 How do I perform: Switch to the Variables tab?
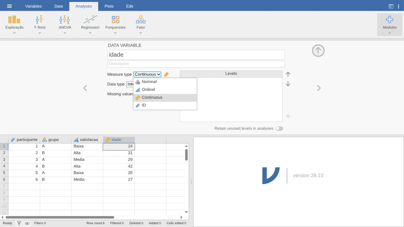33,6
